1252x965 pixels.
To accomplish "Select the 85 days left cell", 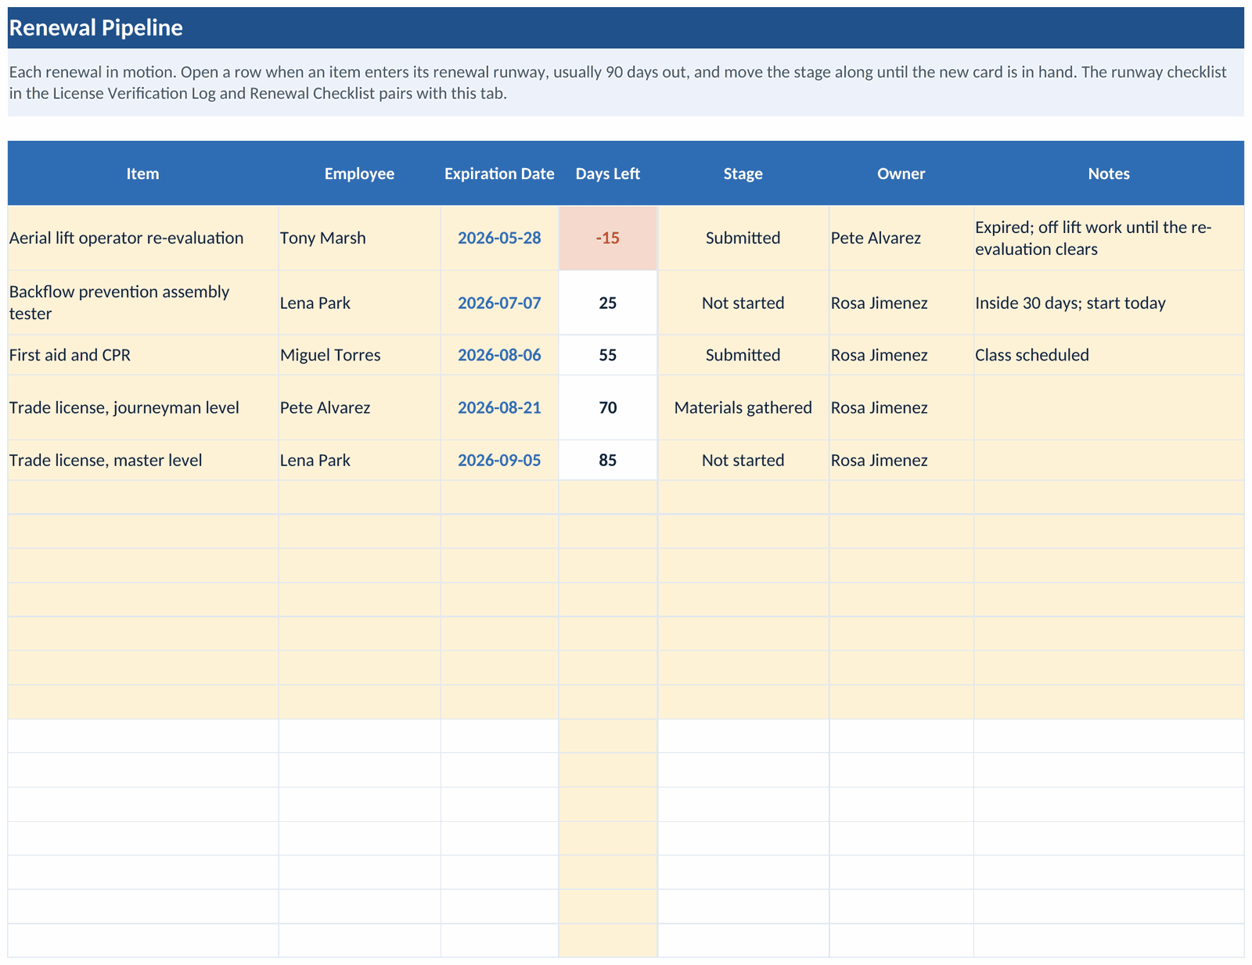I will (x=608, y=460).
